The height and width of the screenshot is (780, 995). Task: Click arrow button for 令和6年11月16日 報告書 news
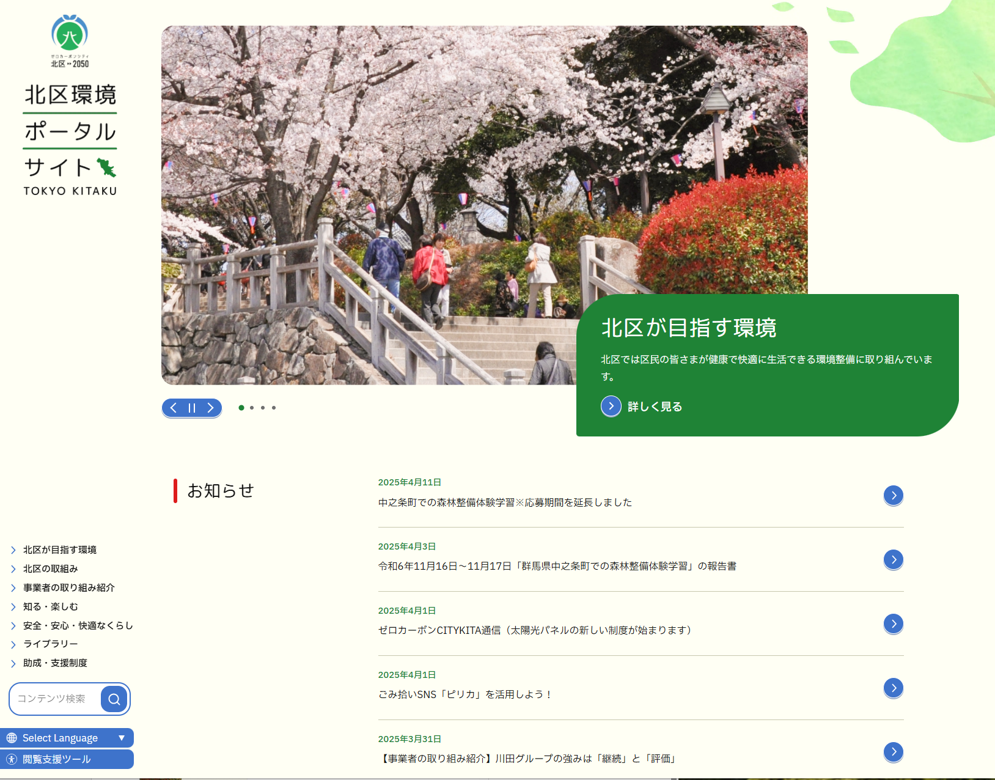(x=894, y=559)
